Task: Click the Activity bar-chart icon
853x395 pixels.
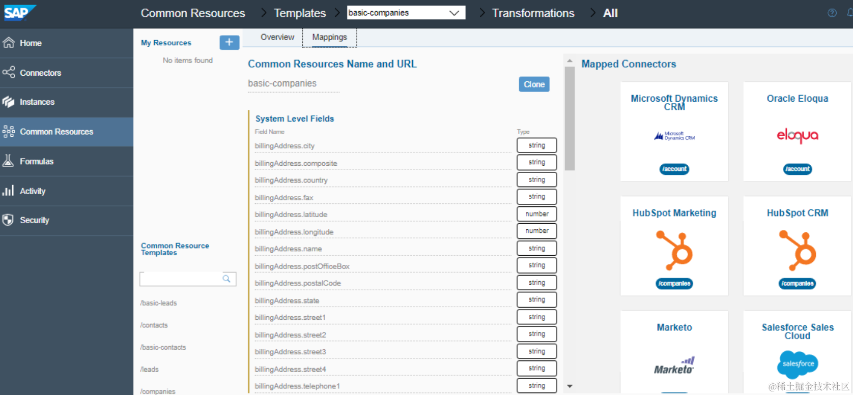Action: click(x=8, y=191)
